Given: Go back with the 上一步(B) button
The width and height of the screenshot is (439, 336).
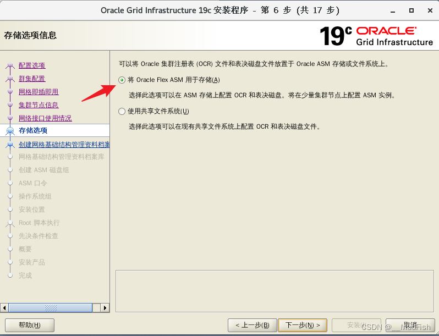Looking at the screenshot, I should point(253,325).
